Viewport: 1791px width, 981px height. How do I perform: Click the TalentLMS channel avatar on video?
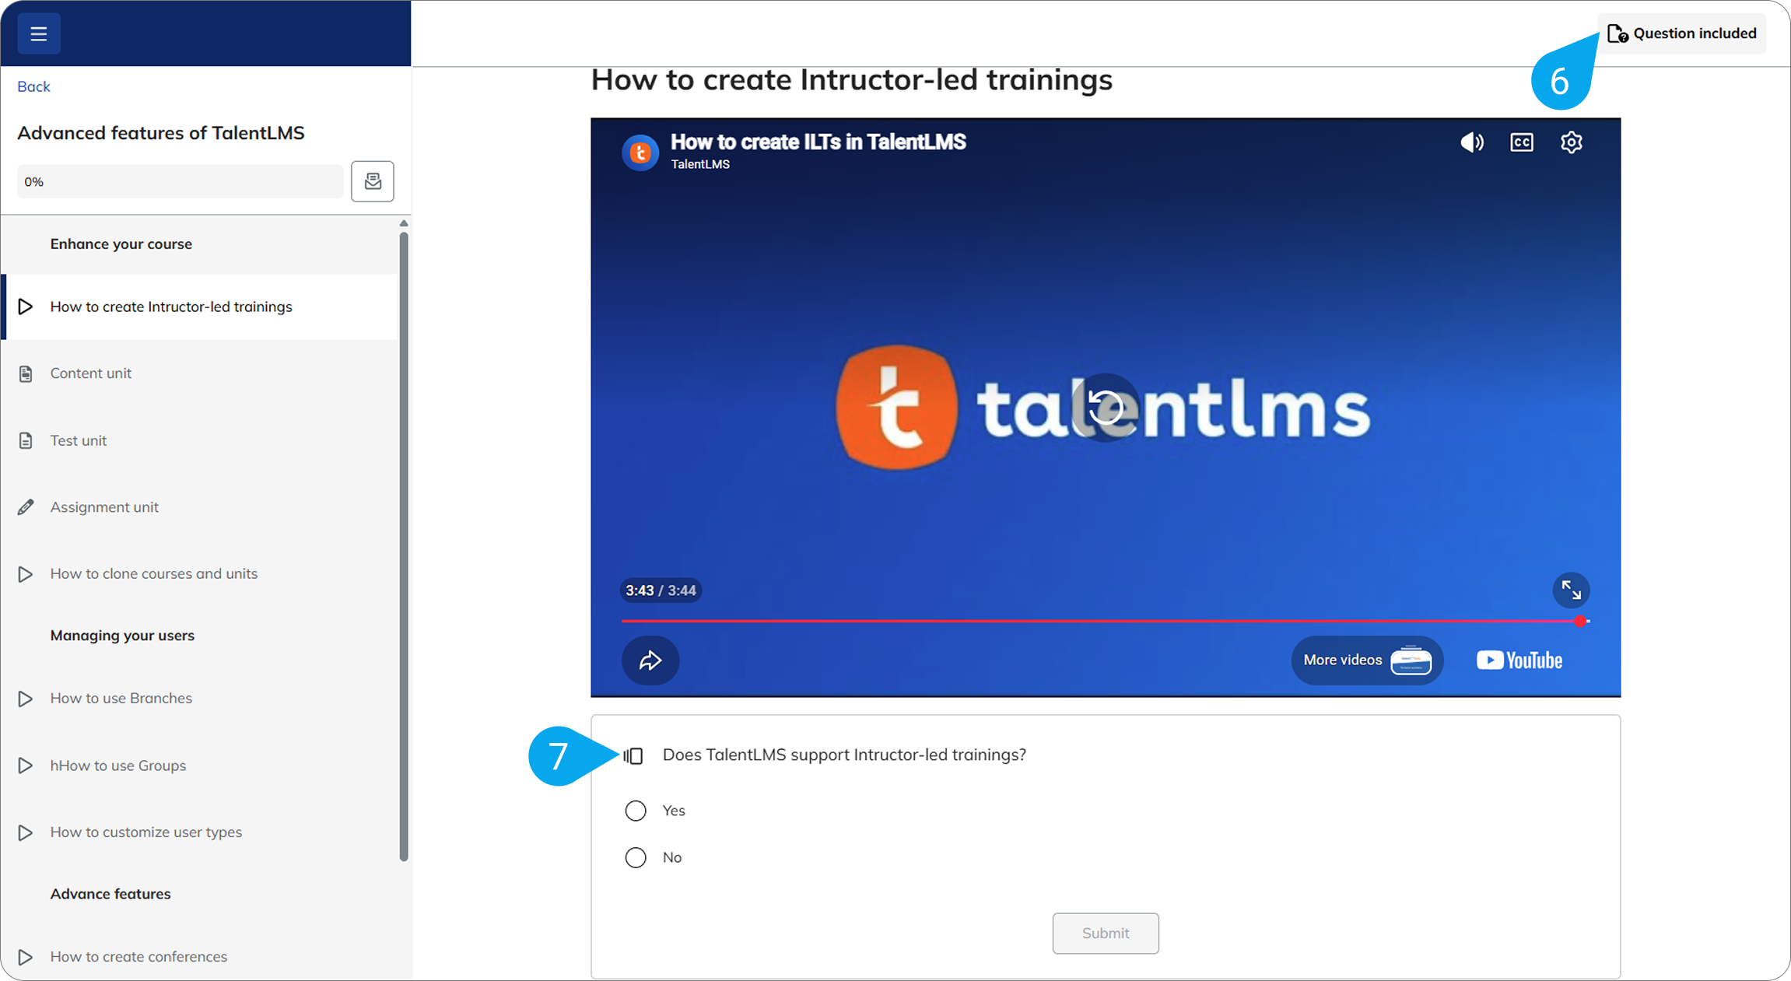point(640,152)
